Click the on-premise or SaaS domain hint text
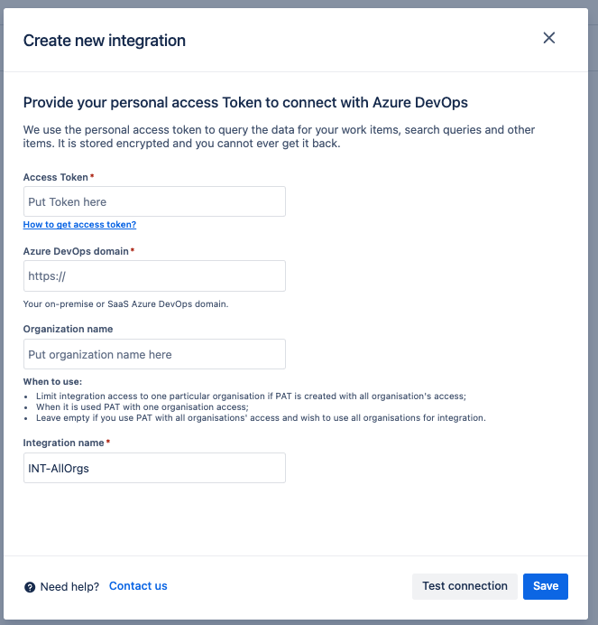 125,303
